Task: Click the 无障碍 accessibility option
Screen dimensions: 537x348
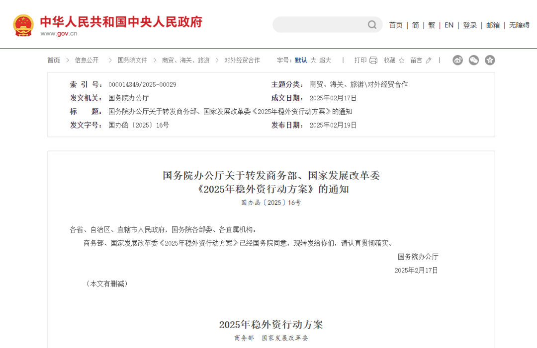Action: pos(519,24)
